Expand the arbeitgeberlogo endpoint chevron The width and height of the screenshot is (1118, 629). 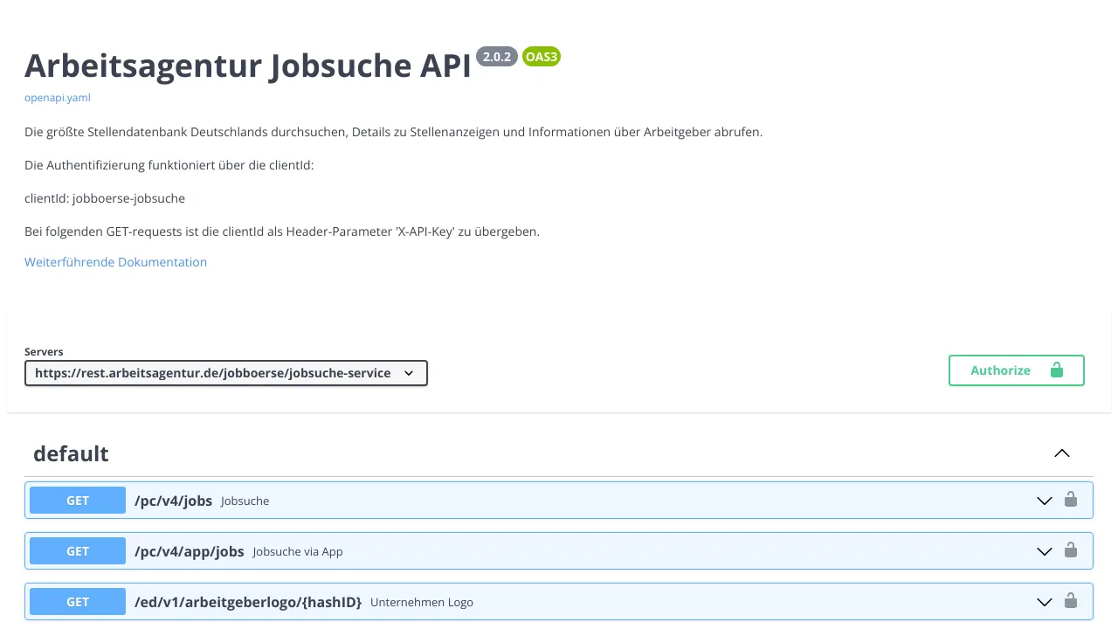click(x=1044, y=602)
